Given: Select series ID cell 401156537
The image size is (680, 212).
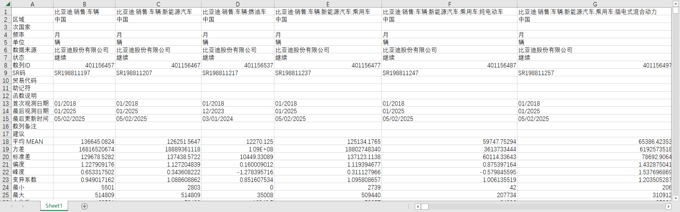Looking at the screenshot, I should [x=238, y=65].
